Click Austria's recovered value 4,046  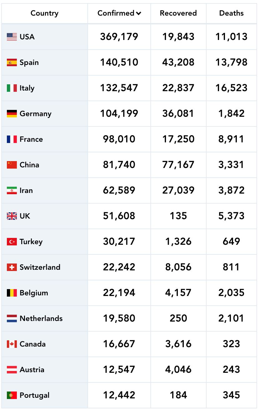(178, 370)
